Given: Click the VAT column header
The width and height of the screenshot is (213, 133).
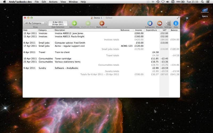Looking at the screenshot, I should click(x=164, y=30).
